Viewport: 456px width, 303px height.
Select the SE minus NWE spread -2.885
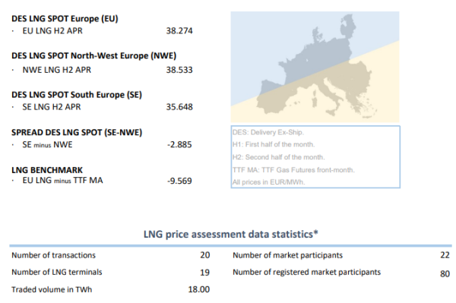179,145
